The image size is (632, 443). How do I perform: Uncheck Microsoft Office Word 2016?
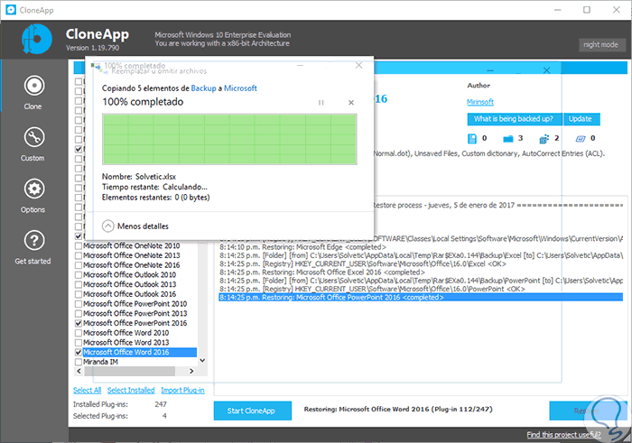coord(79,352)
